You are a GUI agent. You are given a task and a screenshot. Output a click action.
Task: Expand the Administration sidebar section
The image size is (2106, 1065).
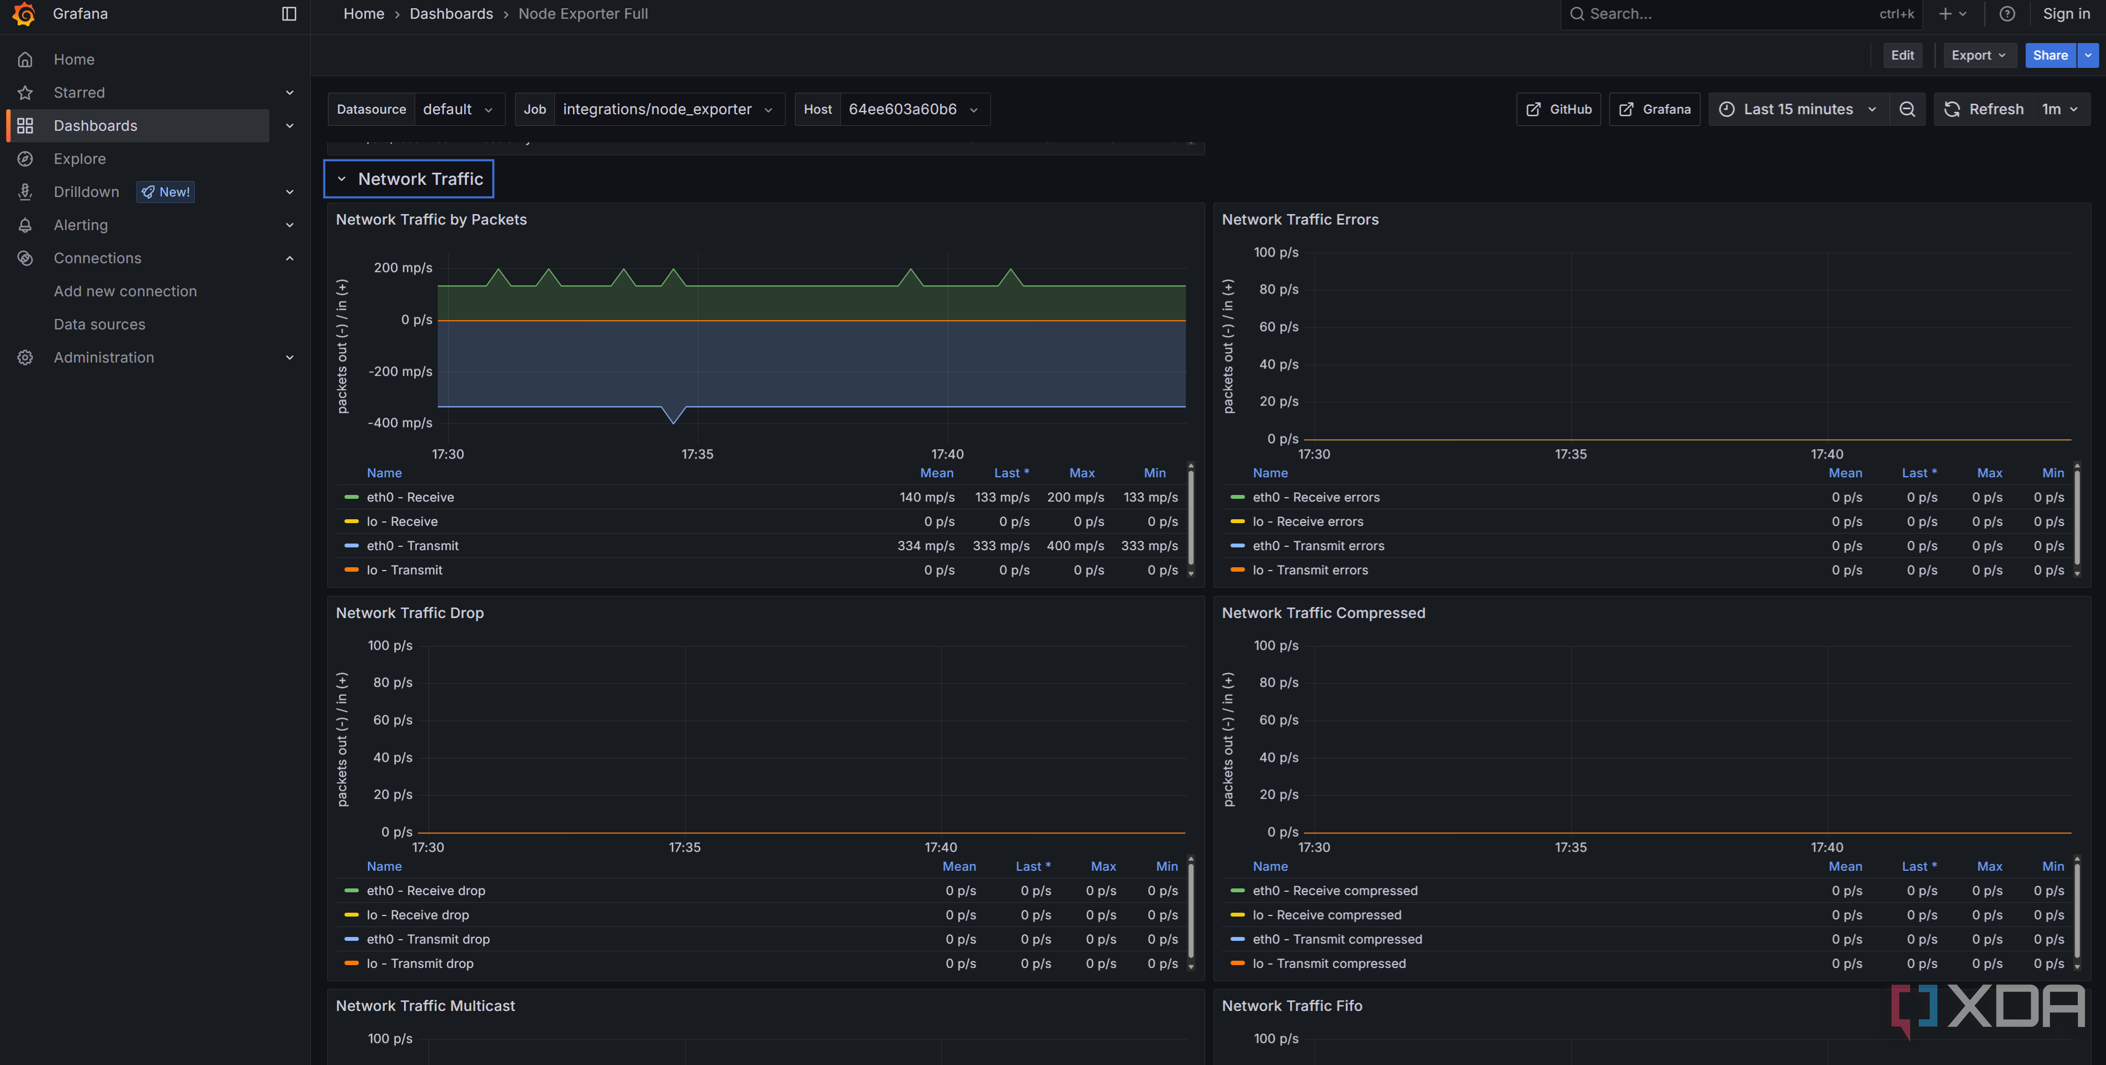289,358
